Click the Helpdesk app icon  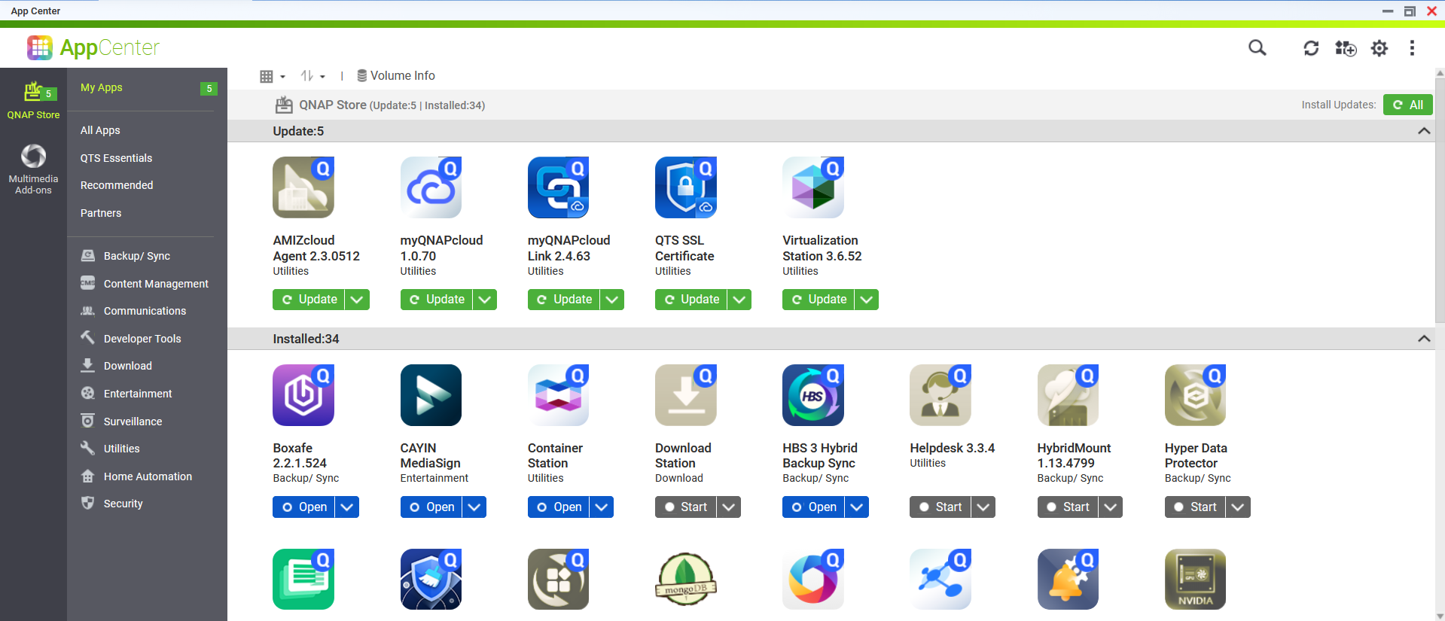(x=940, y=395)
